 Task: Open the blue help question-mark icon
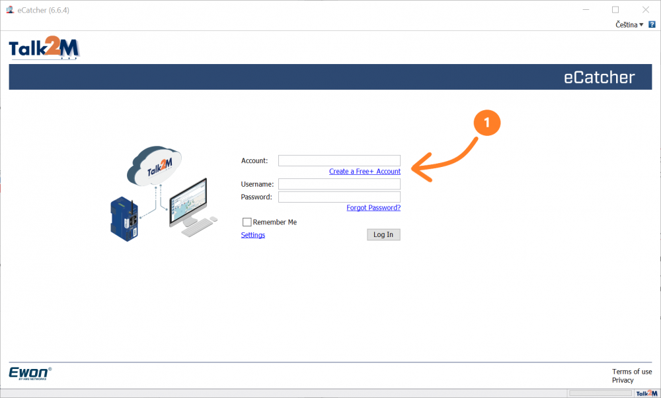[652, 24]
